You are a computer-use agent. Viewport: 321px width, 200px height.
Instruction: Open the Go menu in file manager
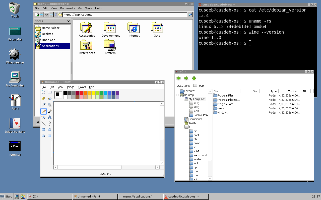coord(80,8)
